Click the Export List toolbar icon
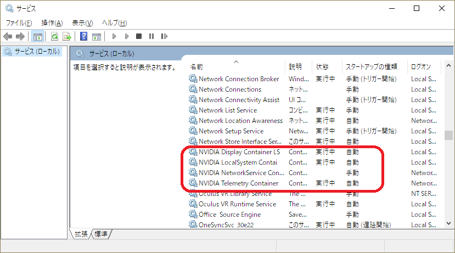 click(x=66, y=37)
